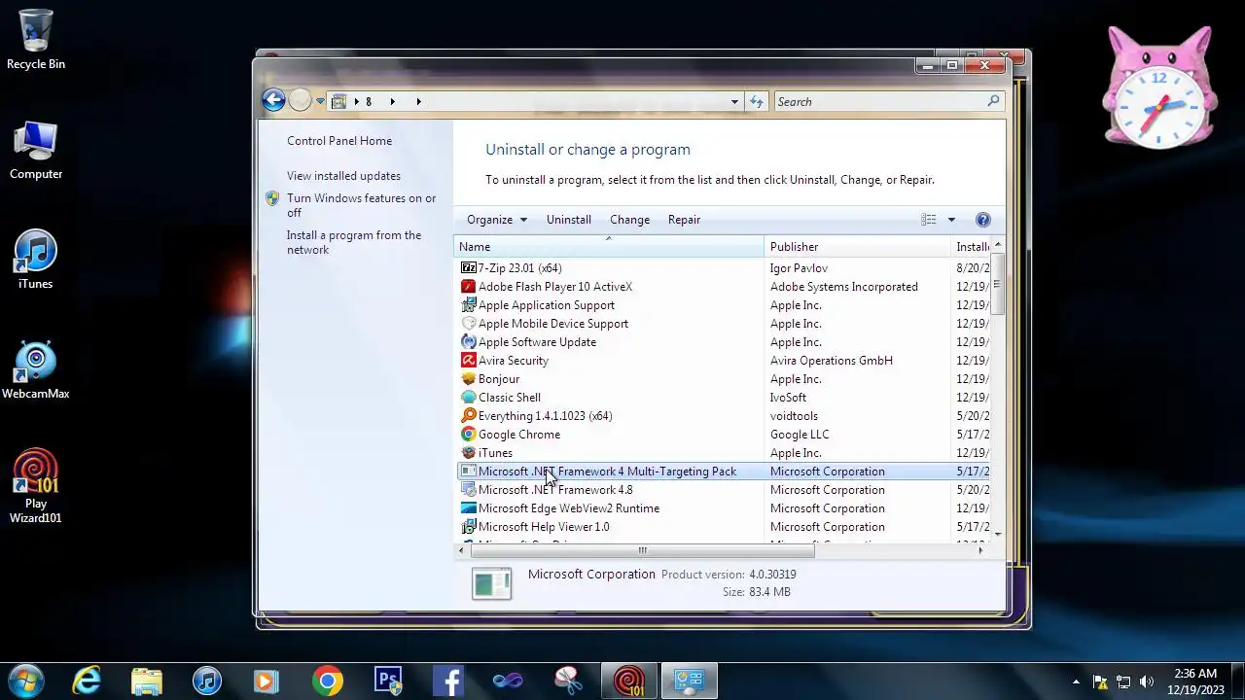Viewport: 1245px width, 700px height.
Task: Select iTunes in the program list
Action: tap(723, 453)
